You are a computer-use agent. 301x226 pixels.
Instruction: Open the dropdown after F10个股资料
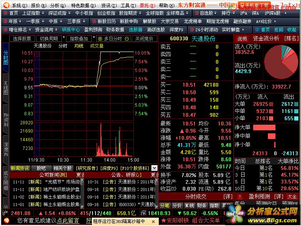coord(154,168)
